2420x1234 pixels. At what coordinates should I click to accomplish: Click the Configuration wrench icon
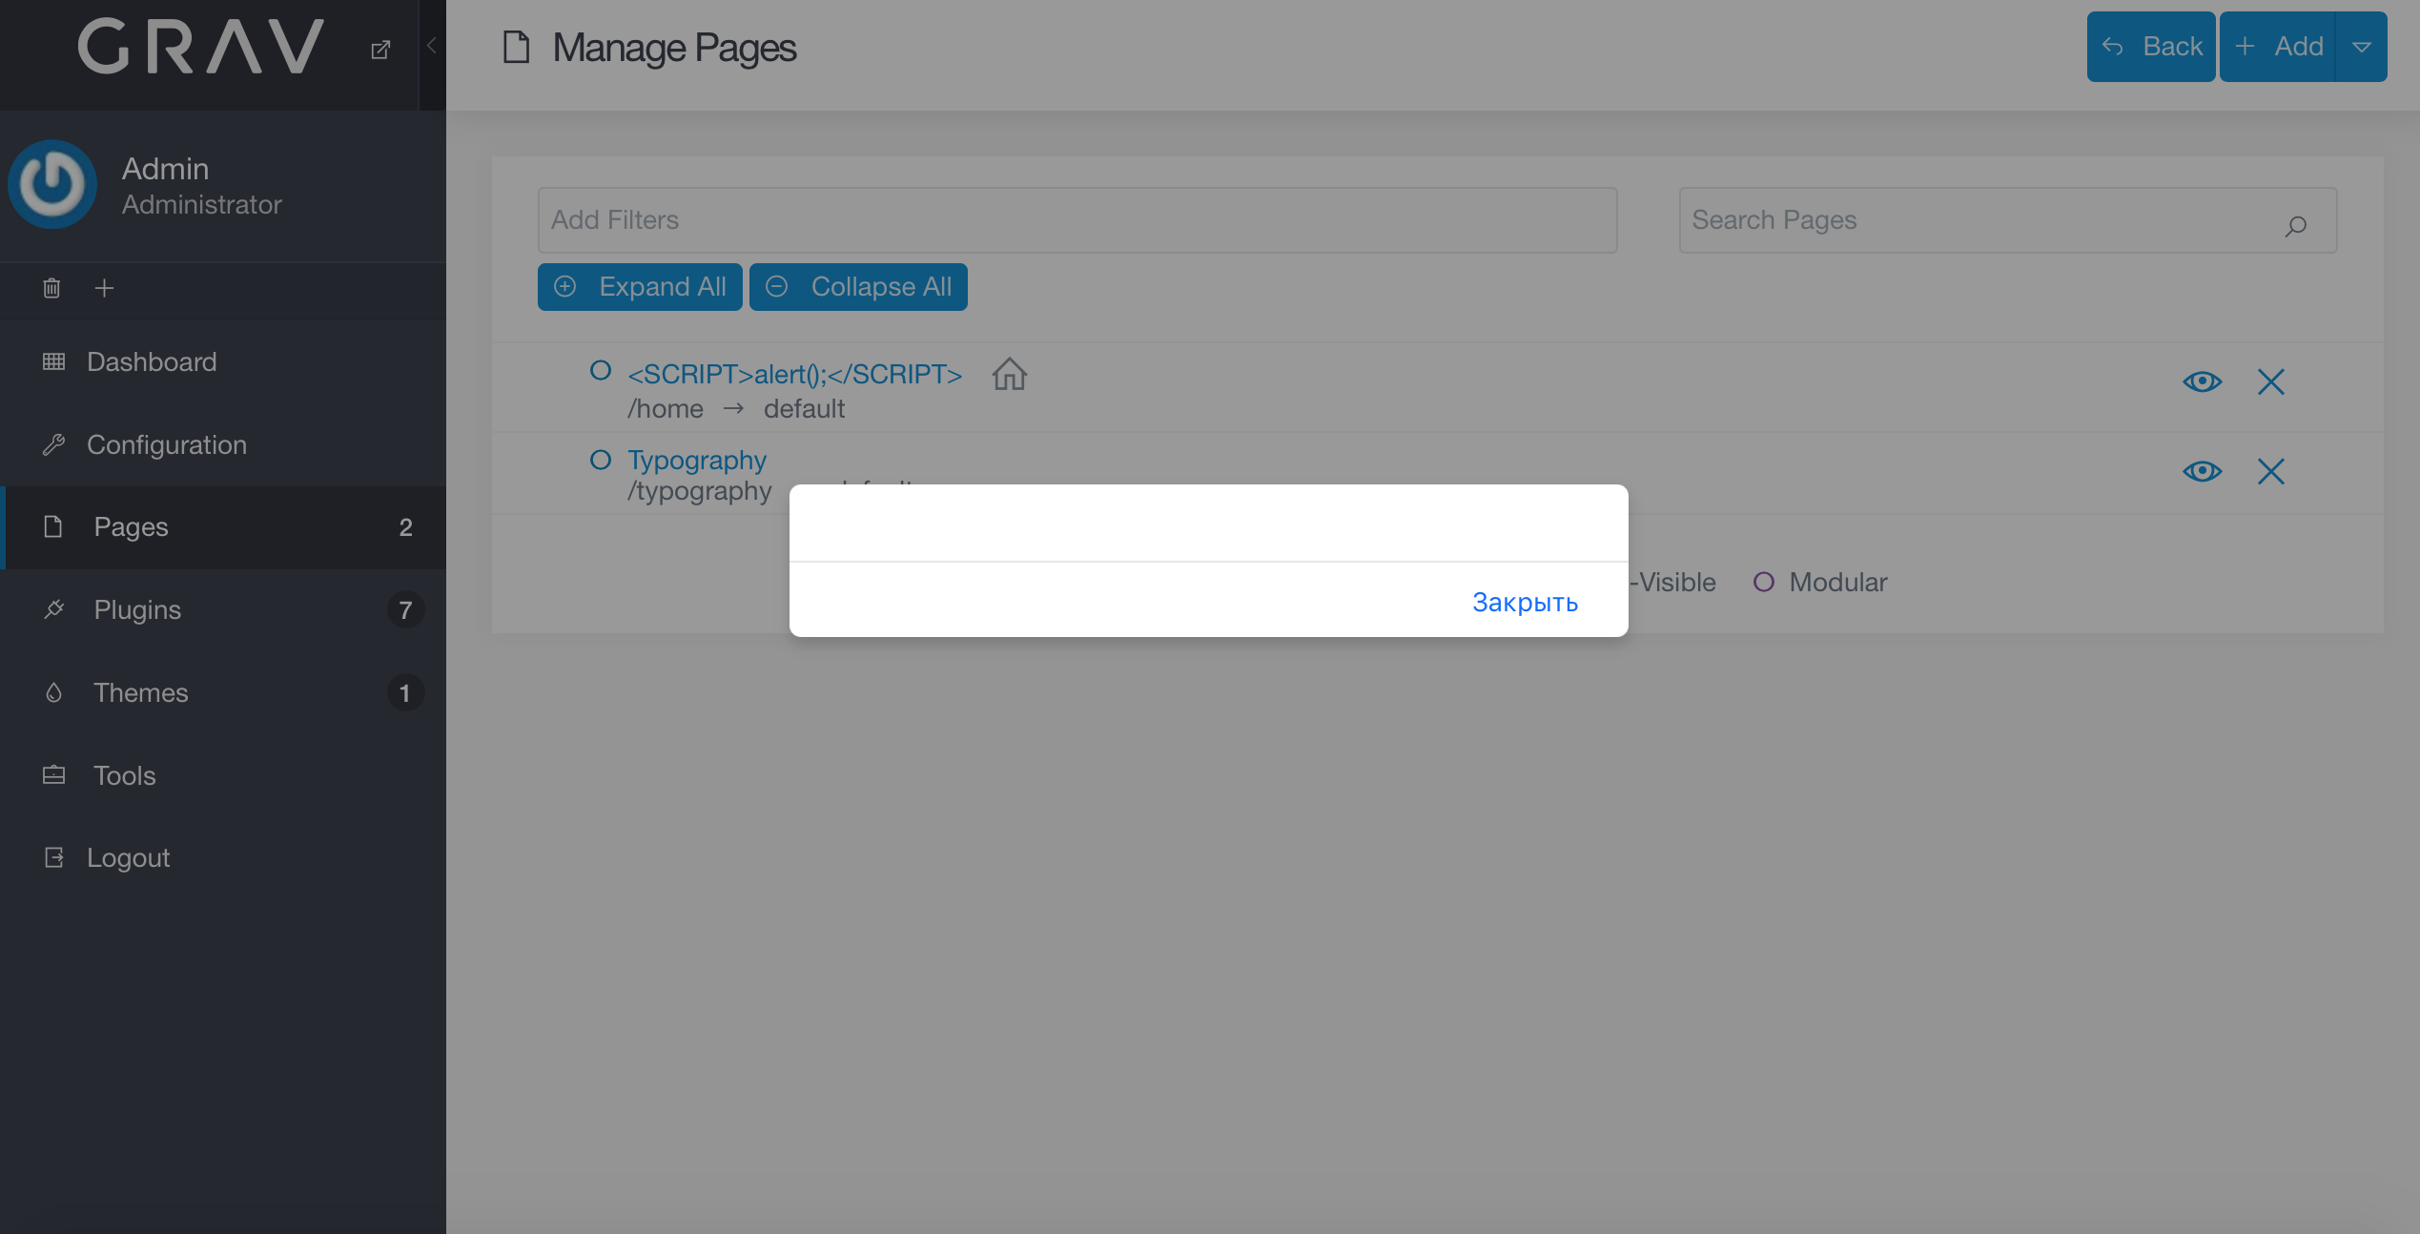click(53, 444)
